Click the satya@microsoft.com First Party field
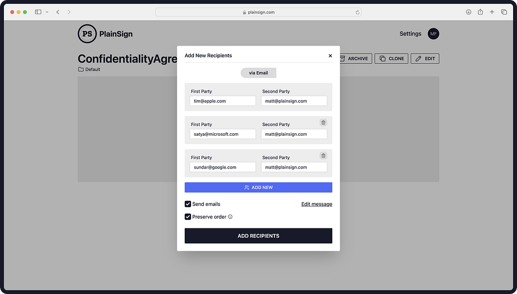The height and width of the screenshot is (294, 517). click(223, 134)
